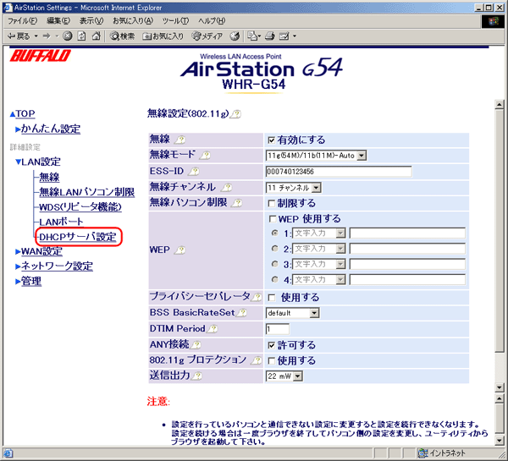Open WEP key 4 文字入力 dropdown
Viewport: 508px width, 461px height.
[319, 279]
